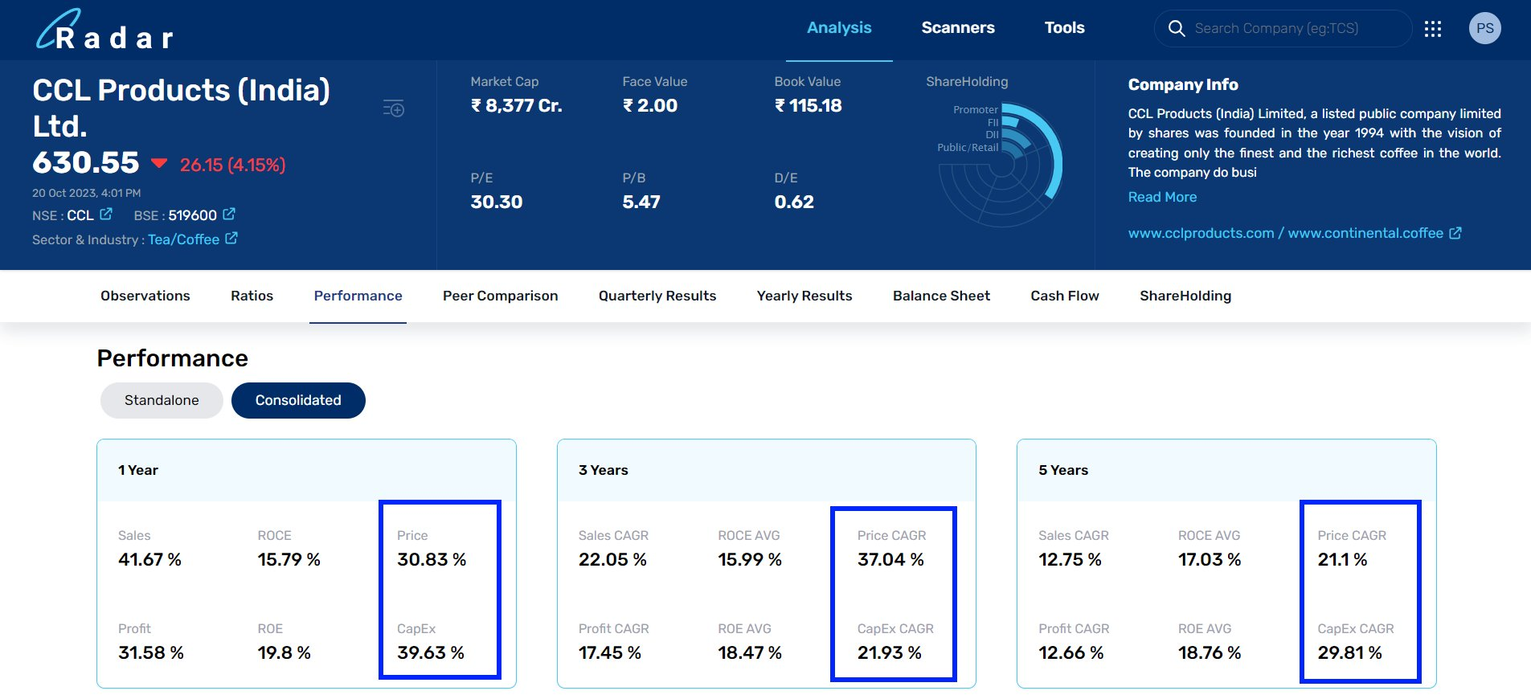
Task: Click the 1 Year card header
Action: pos(306,470)
